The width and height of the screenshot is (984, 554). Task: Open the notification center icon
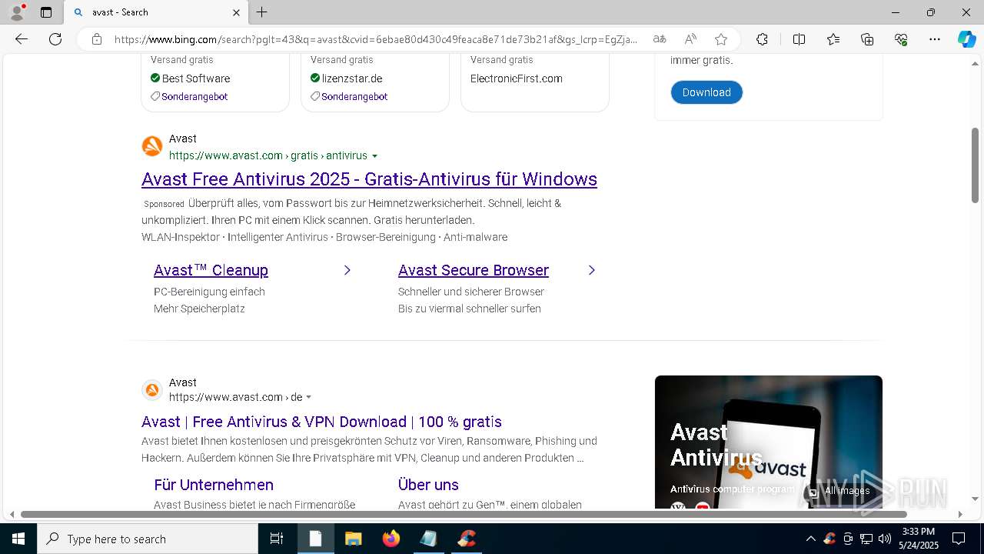959,539
